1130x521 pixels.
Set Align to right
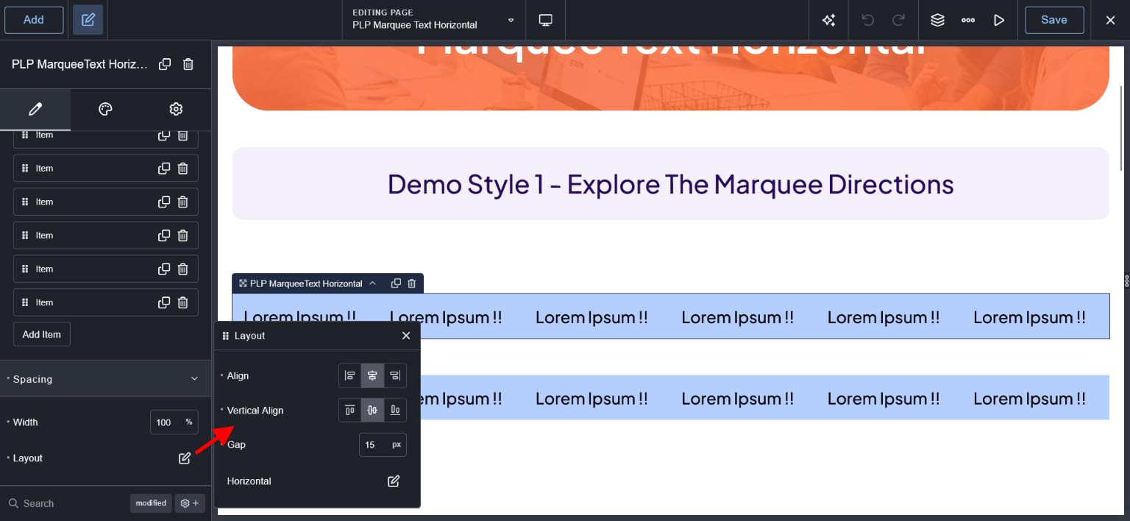click(x=395, y=375)
